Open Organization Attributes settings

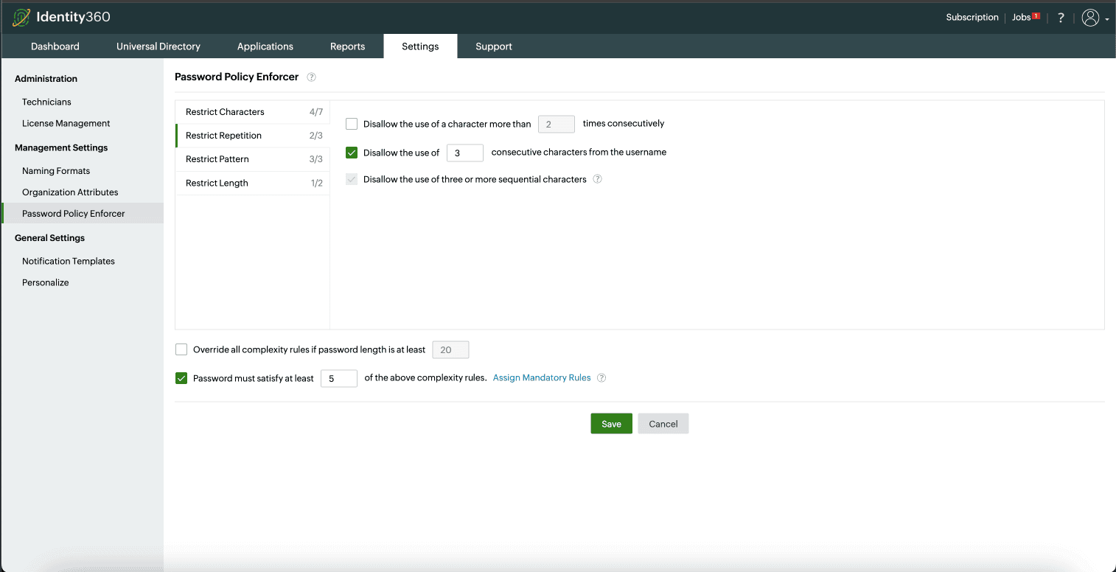point(70,192)
